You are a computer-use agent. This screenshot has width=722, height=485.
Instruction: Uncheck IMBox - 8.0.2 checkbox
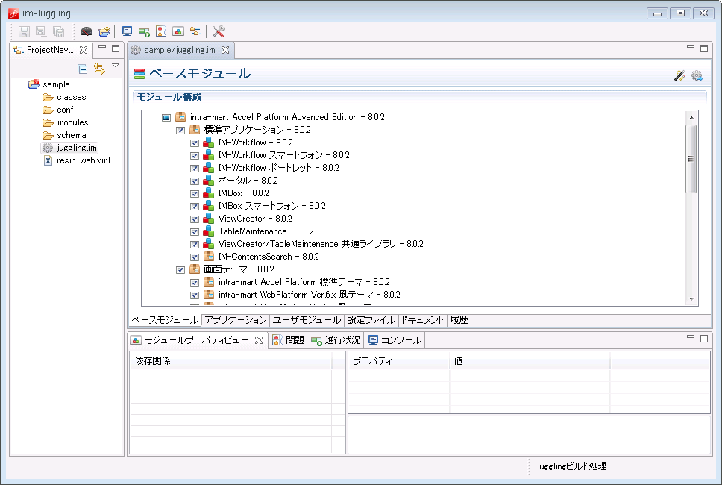195,194
